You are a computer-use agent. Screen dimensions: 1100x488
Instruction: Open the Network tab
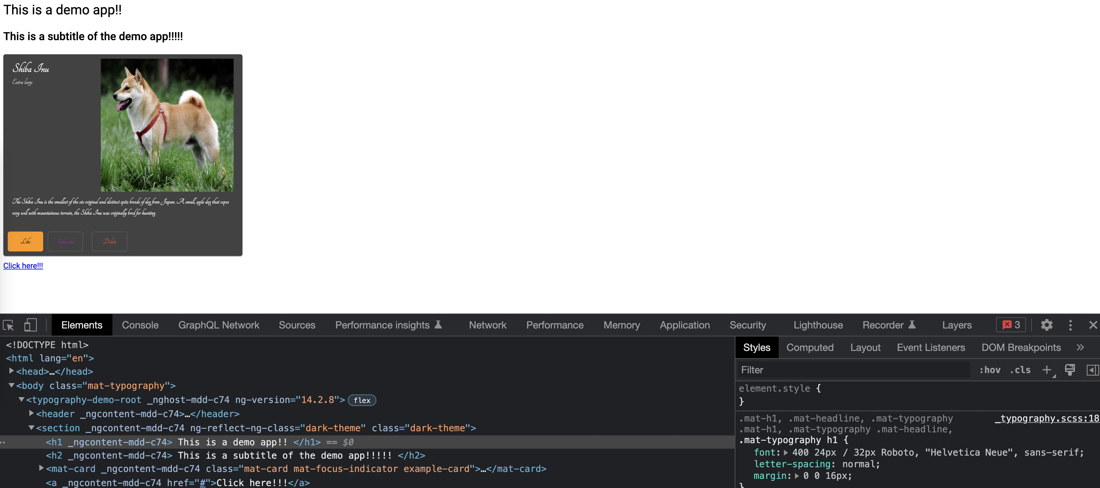coord(487,325)
